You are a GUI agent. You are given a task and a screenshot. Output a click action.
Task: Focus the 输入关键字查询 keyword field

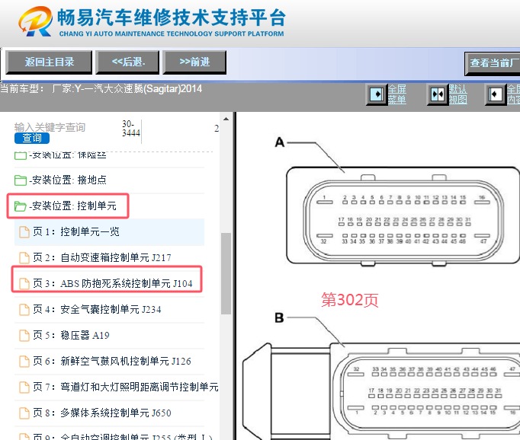(50, 127)
